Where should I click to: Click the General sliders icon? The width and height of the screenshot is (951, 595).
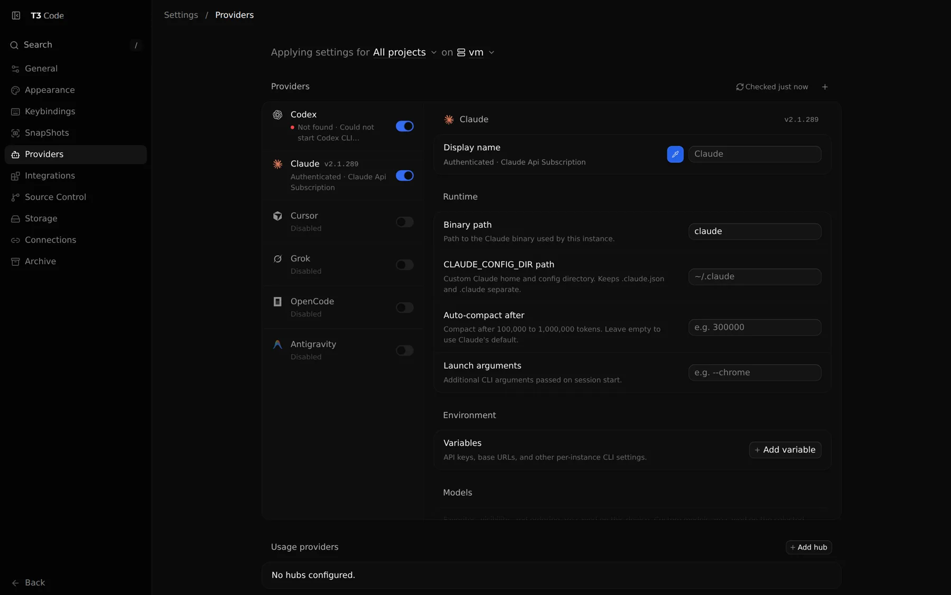coord(15,69)
